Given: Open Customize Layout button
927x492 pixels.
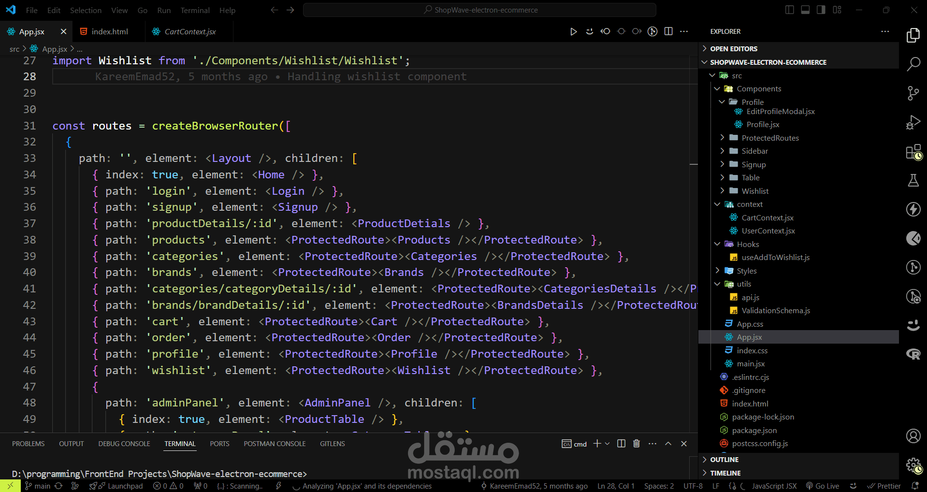Looking at the screenshot, I should [x=837, y=10].
